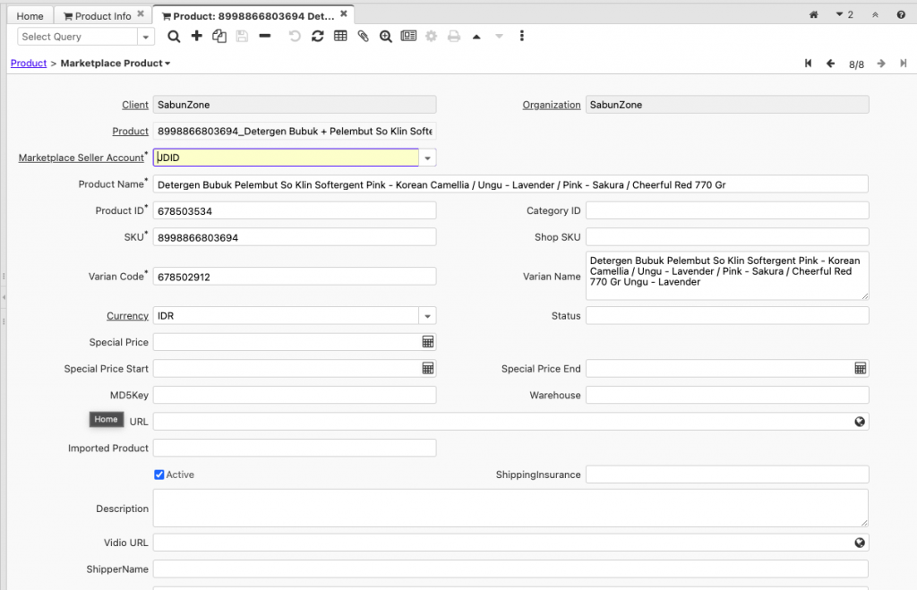The width and height of the screenshot is (917, 590).
Task: Go to the parent tab with up arrow
Action: (476, 36)
